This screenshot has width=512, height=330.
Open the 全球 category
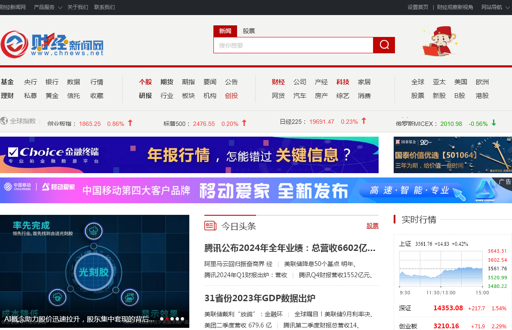[418, 82]
